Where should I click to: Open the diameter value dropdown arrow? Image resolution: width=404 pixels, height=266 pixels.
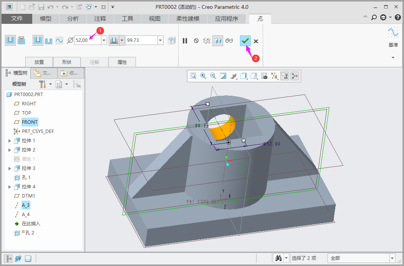pyautogui.click(x=104, y=40)
